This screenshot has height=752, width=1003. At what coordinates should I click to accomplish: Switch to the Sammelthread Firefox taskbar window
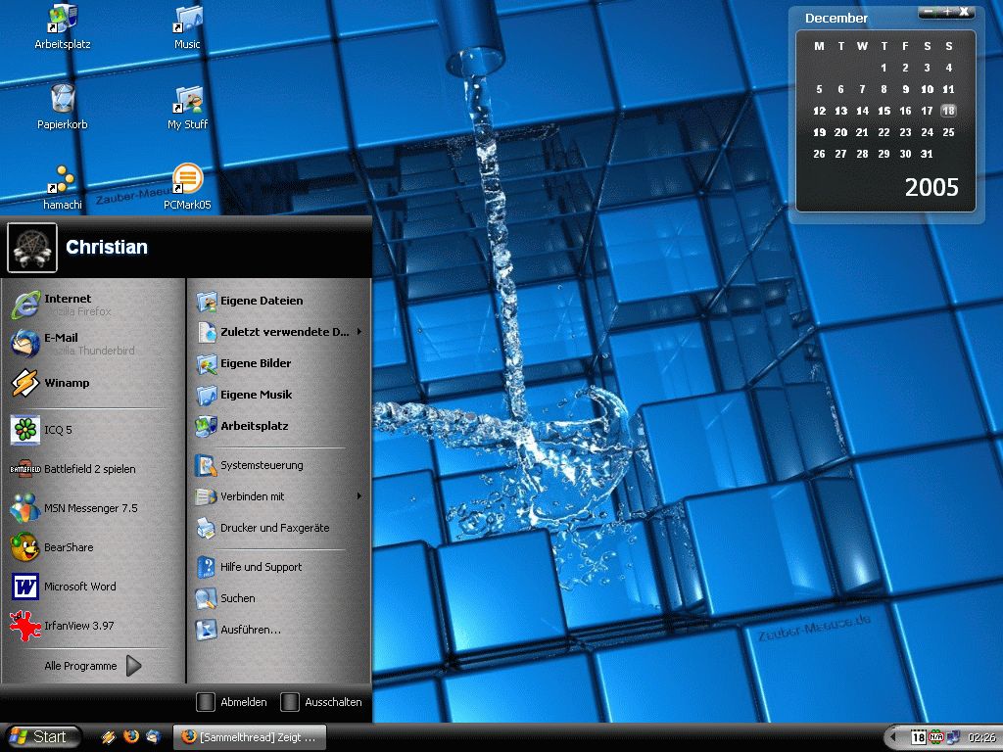pos(249,737)
